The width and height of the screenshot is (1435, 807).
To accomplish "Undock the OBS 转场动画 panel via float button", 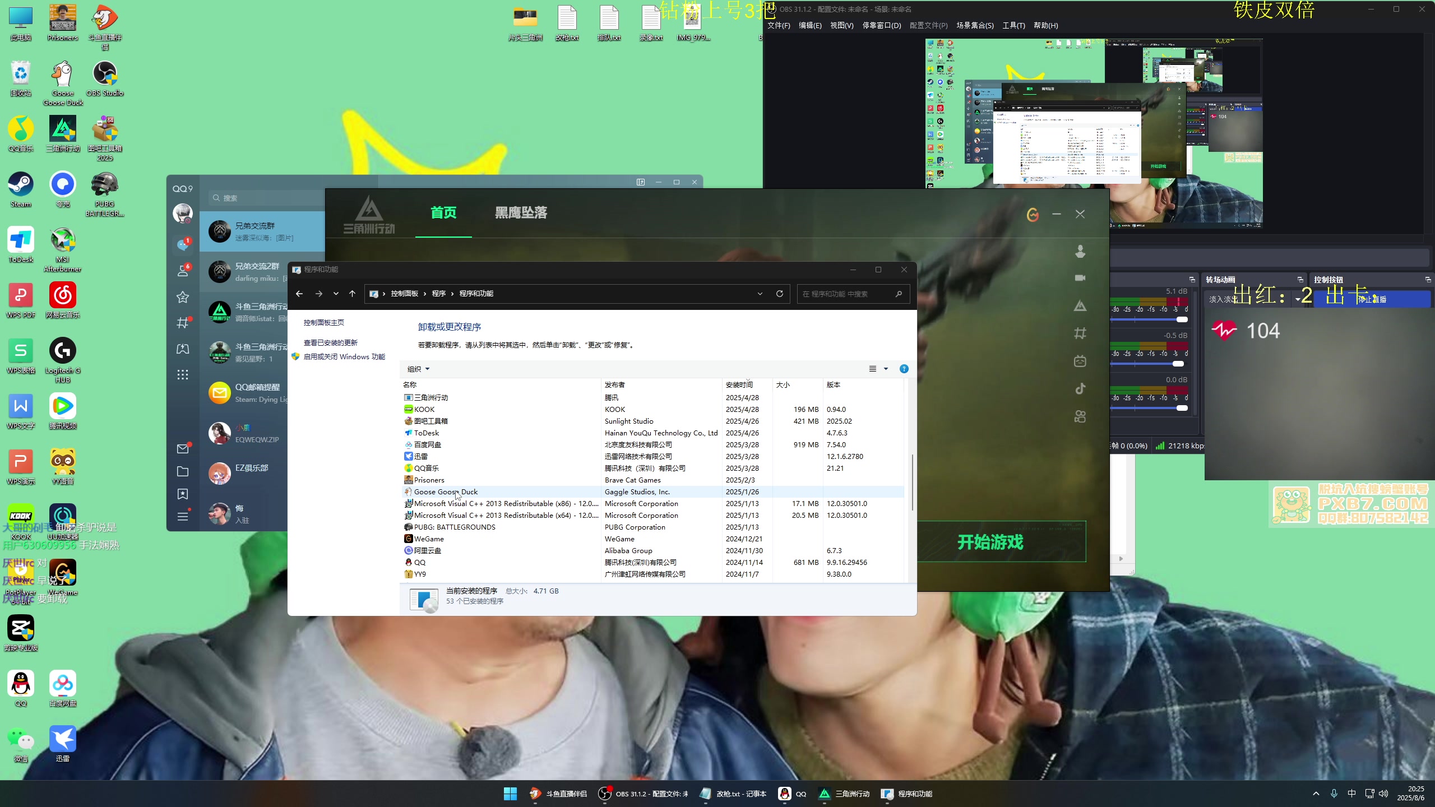I will (x=1300, y=280).
